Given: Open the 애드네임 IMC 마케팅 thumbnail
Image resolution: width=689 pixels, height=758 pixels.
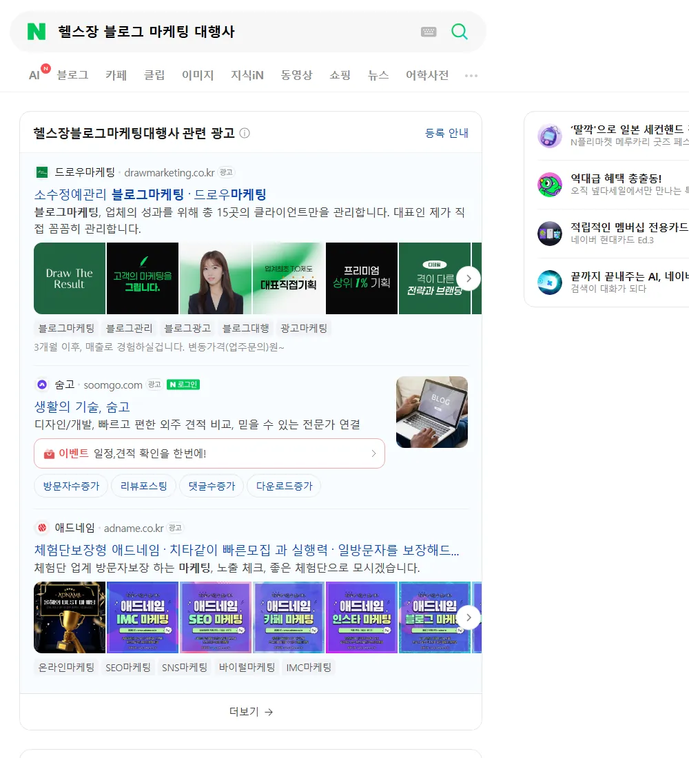Looking at the screenshot, I should click(143, 617).
